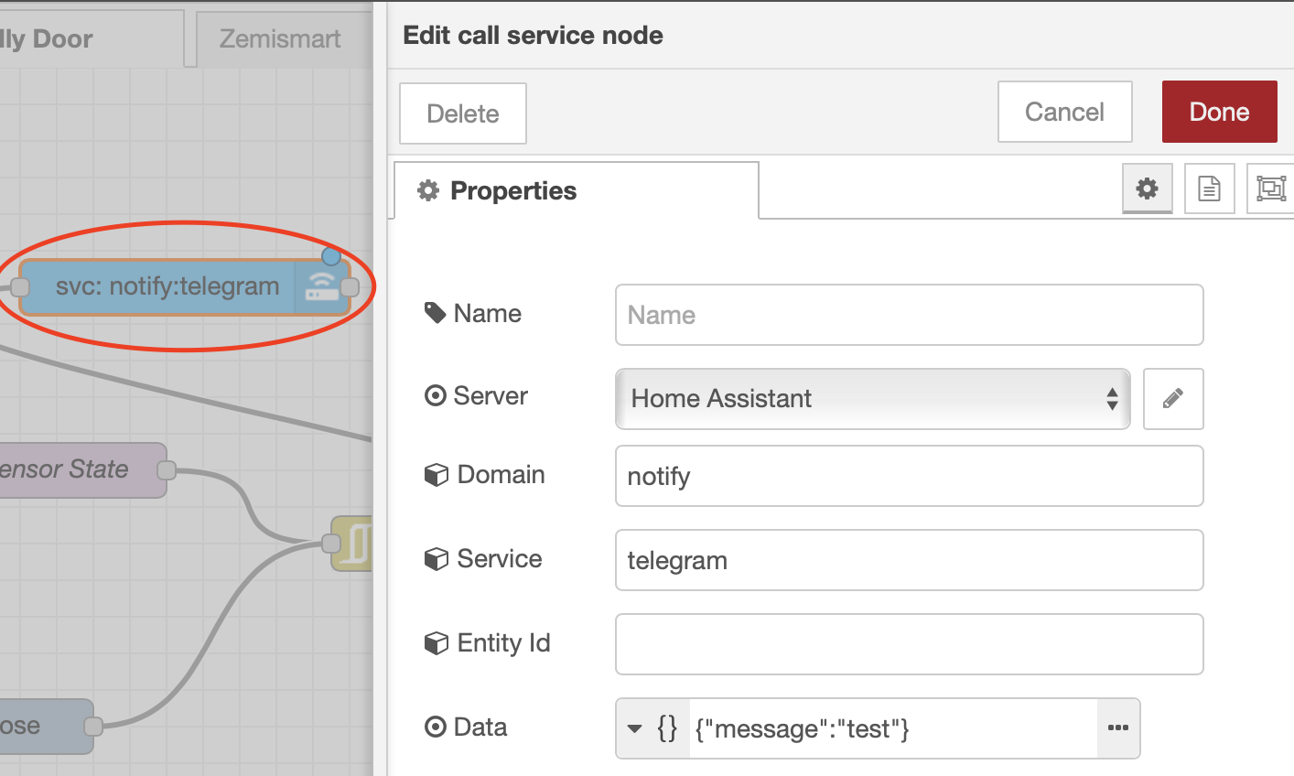
Task: Delete the call service node
Action: click(462, 113)
